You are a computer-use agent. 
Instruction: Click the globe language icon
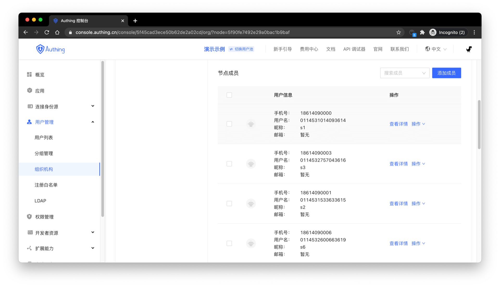pos(427,49)
